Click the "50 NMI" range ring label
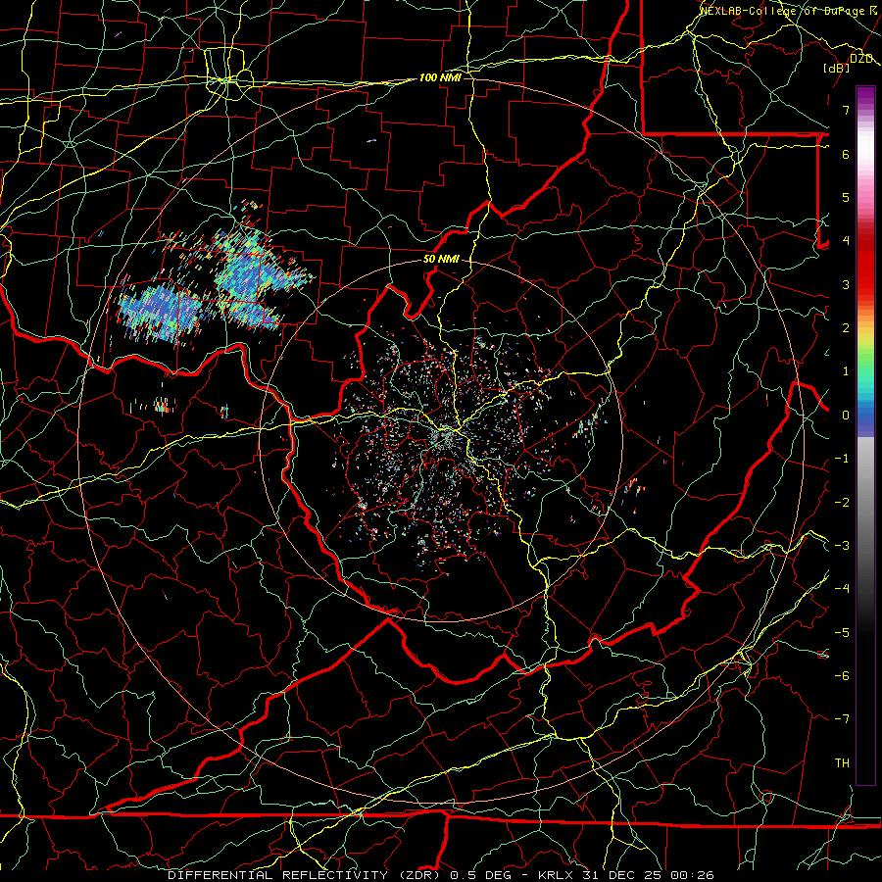Viewport: 882px width, 882px height. [x=441, y=260]
